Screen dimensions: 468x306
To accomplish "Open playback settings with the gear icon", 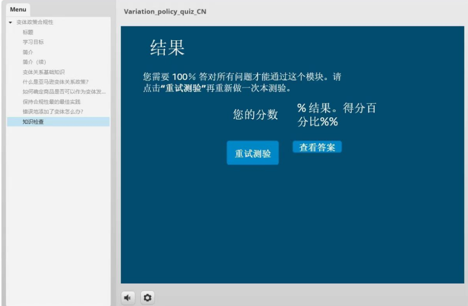I will pyautogui.click(x=147, y=297).
